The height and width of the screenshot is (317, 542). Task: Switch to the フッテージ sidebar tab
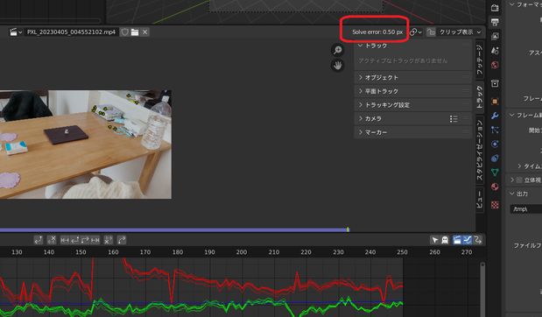click(480, 60)
